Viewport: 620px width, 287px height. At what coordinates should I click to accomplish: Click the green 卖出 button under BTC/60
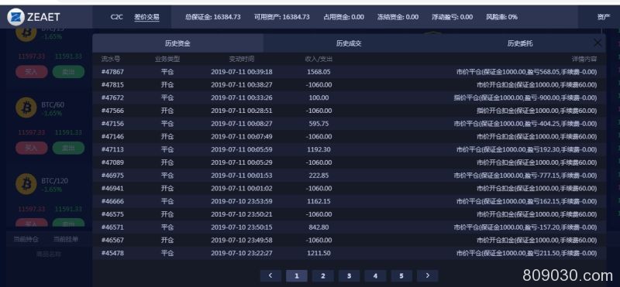coord(68,148)
